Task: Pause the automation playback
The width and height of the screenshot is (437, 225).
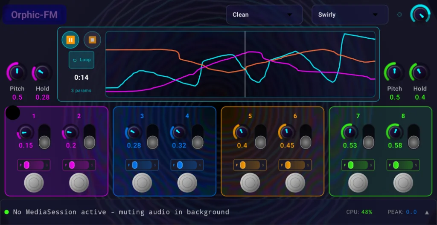Action: [x=70, y=40]
